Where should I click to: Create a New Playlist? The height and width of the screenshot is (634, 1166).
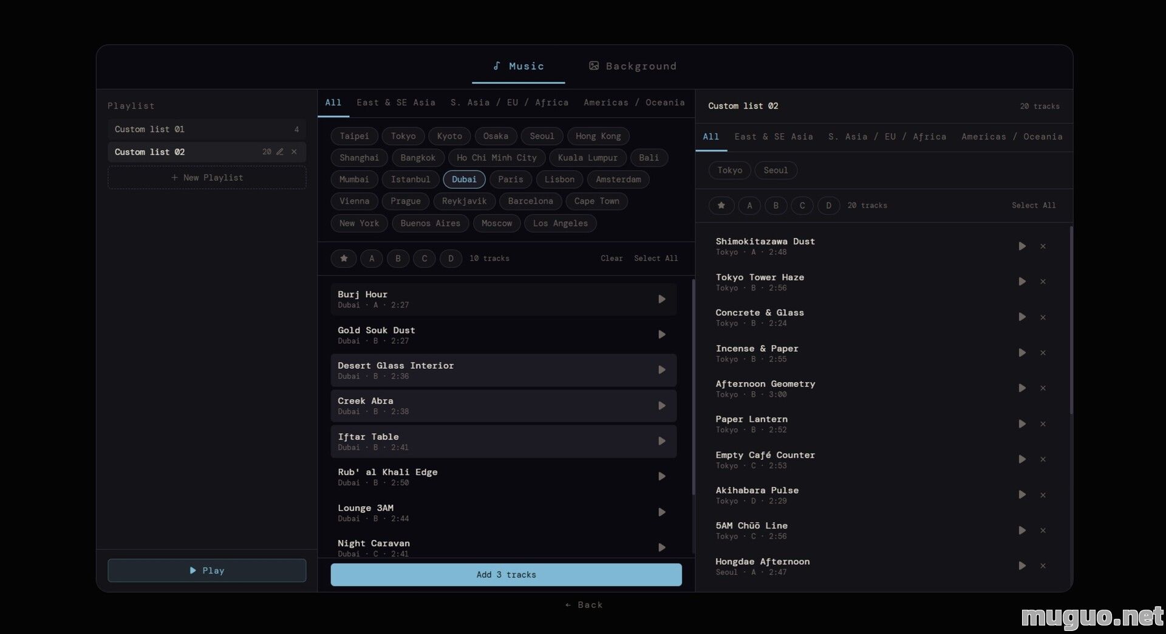(x=206, y=178)
